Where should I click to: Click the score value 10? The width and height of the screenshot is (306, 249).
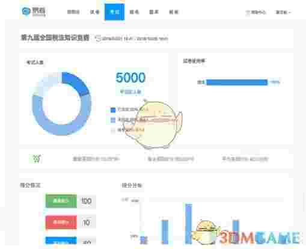click(87, 223)
